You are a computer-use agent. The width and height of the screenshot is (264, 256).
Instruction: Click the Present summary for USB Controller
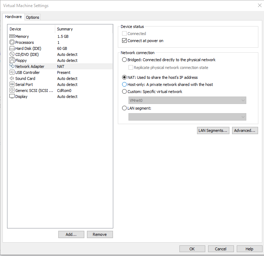point(64,72)
